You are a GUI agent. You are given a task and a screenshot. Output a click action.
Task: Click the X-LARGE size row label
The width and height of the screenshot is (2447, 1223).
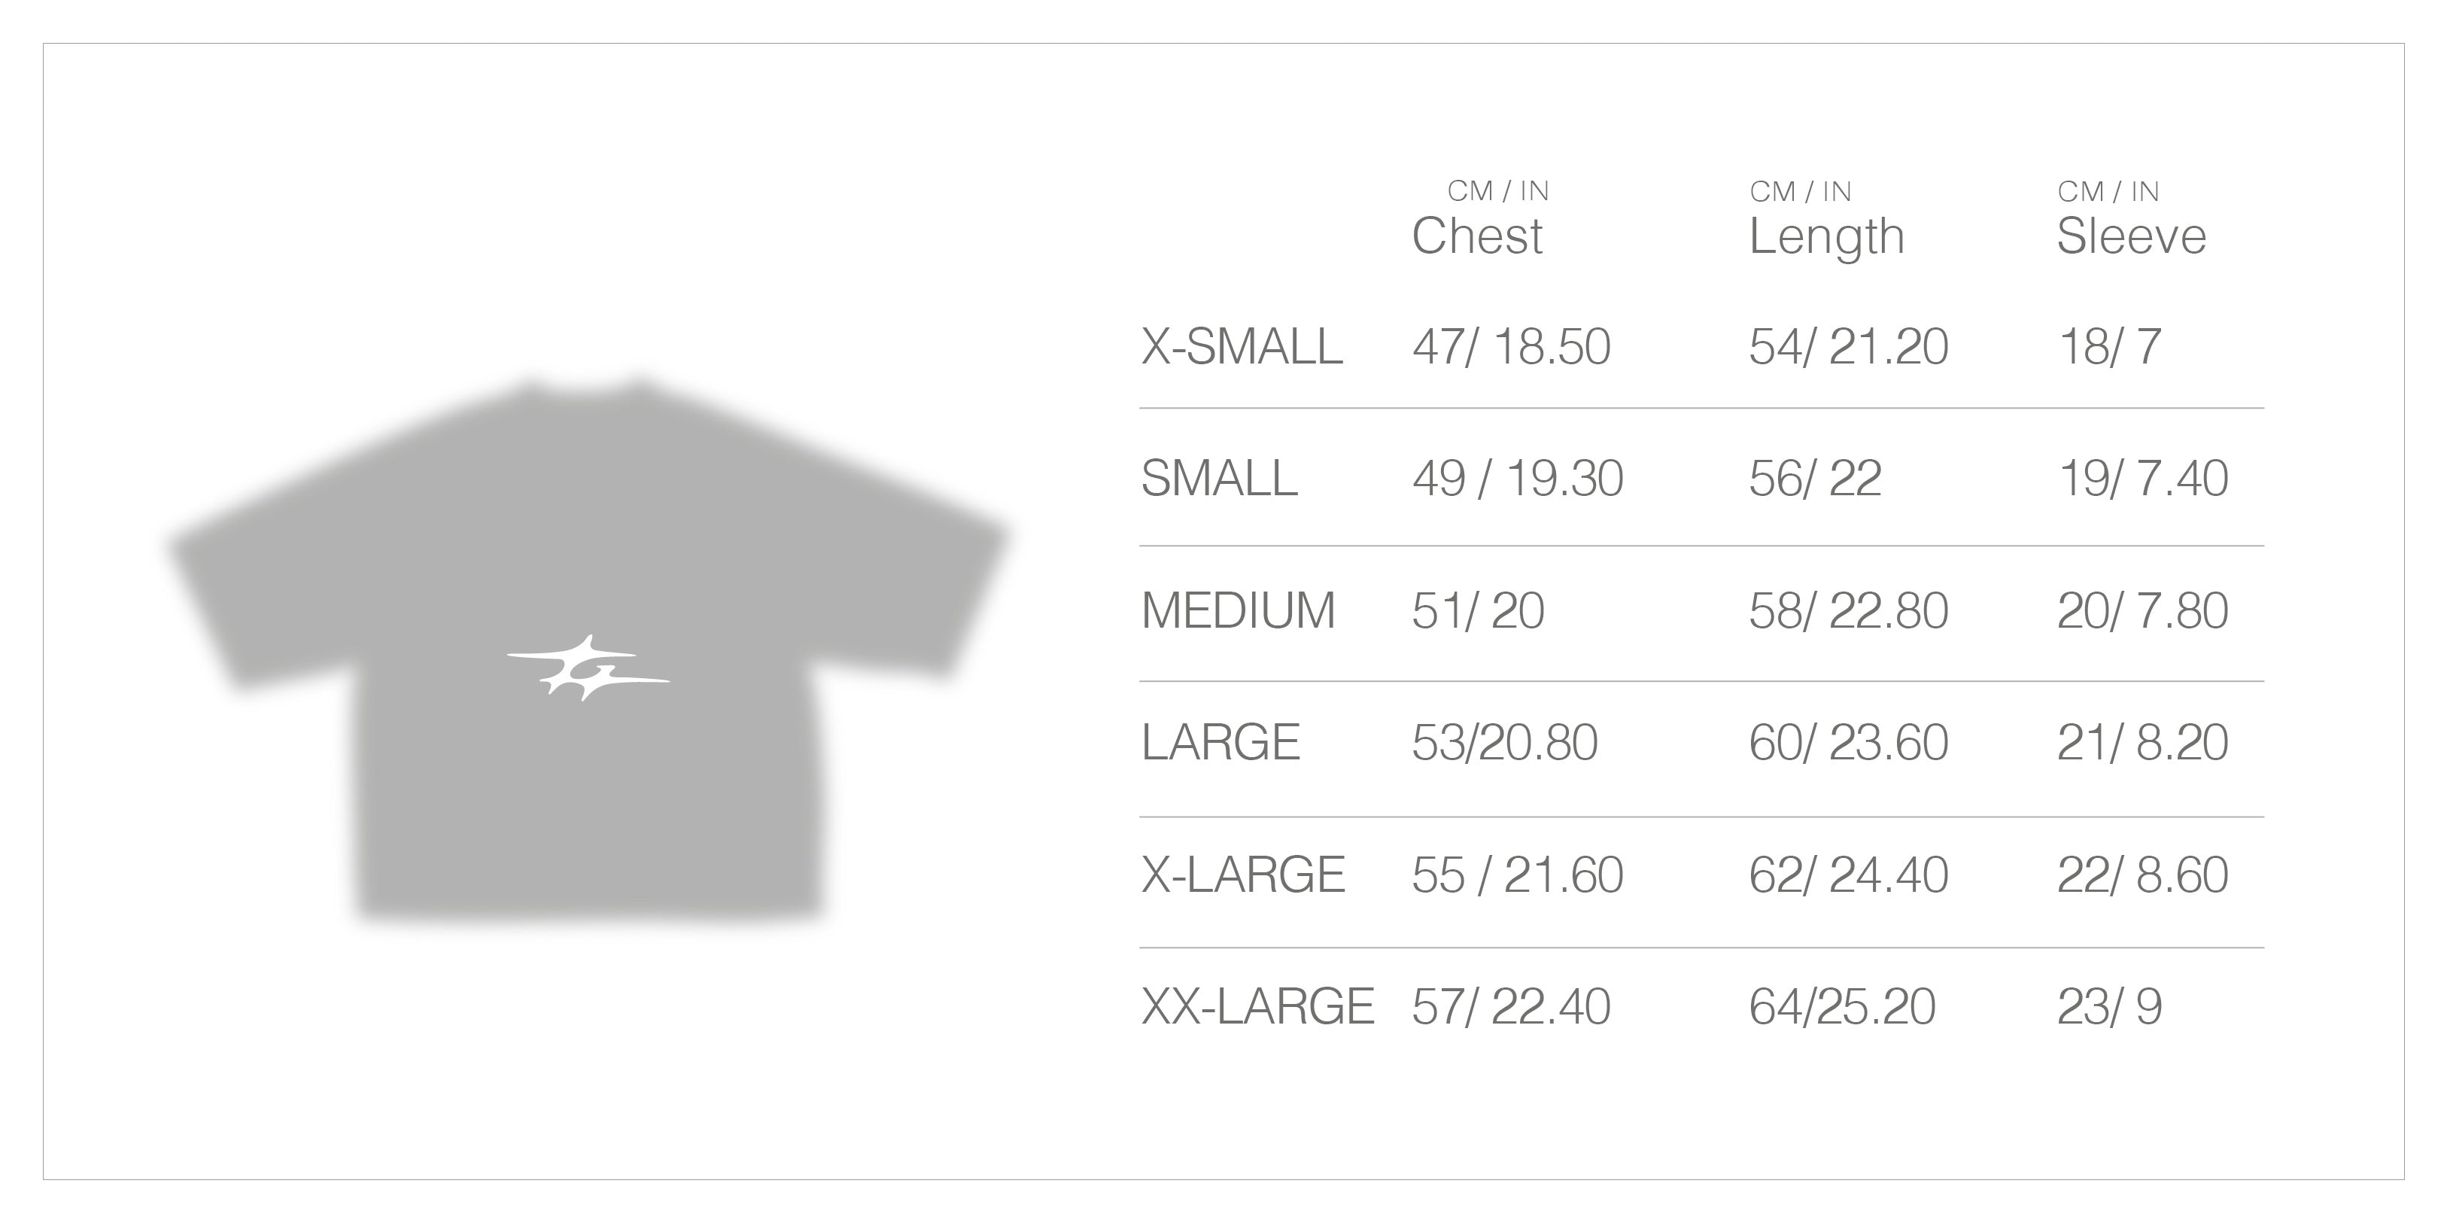pyautogui.click(x=1242, y=875)
